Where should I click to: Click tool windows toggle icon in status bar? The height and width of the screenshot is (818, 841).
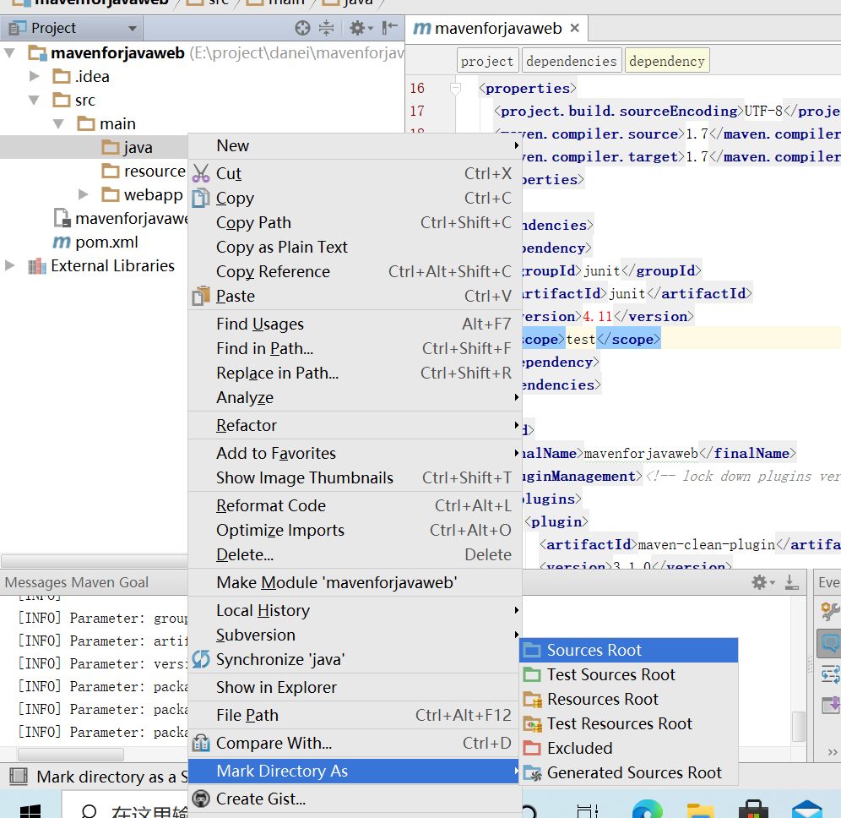19,776
